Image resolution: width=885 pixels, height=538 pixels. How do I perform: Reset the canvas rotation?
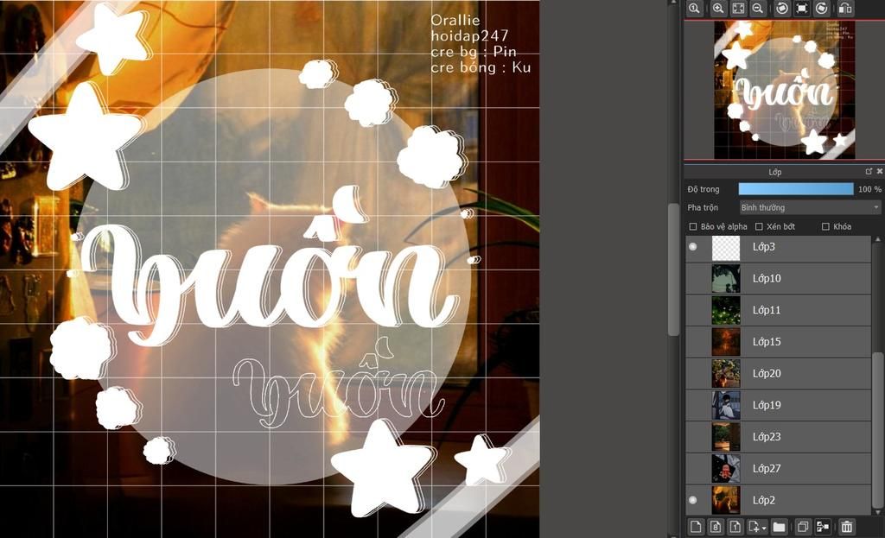point(801,8)
